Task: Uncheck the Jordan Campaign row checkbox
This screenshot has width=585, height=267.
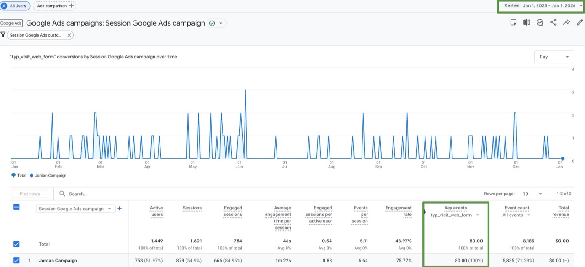Action: coord(16,261)
